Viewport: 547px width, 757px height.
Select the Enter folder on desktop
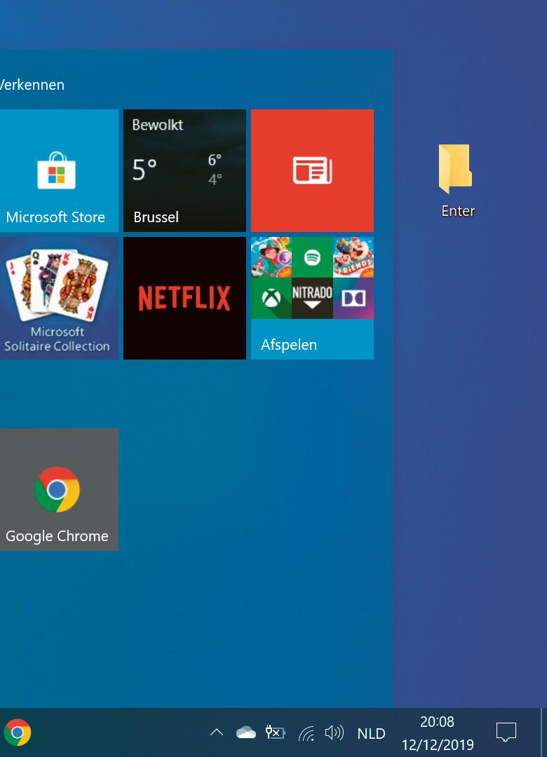point(457,181)
